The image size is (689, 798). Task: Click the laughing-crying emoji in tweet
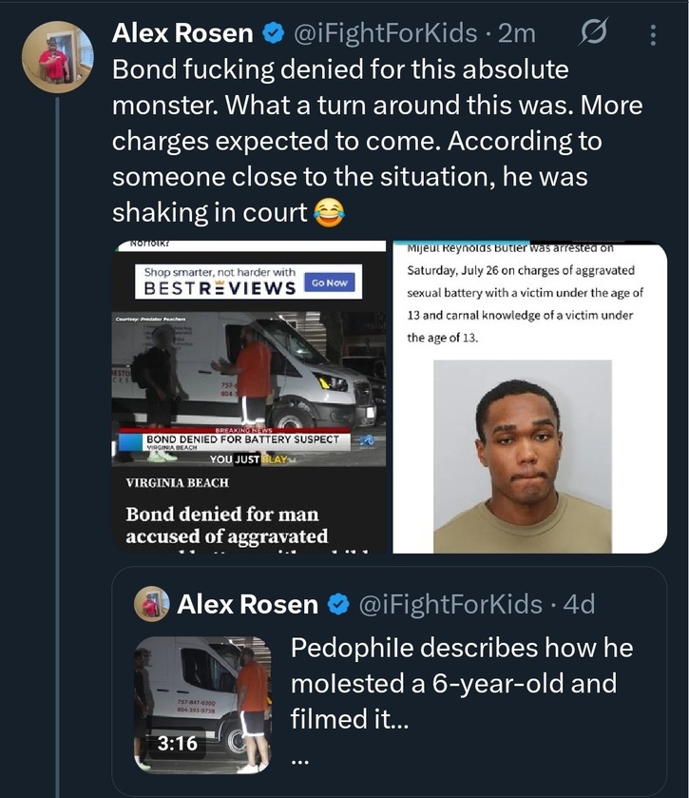330,213
